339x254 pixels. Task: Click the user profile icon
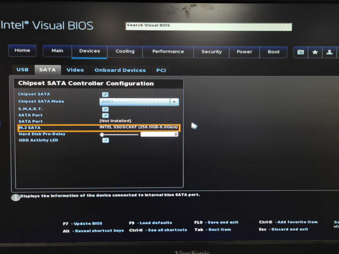[x=329, y=52]
